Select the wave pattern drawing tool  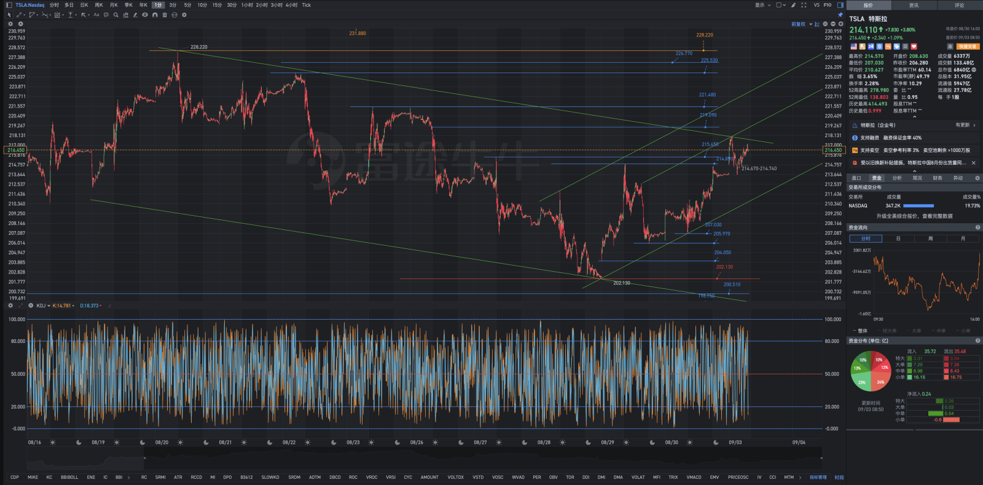[44, 15]
